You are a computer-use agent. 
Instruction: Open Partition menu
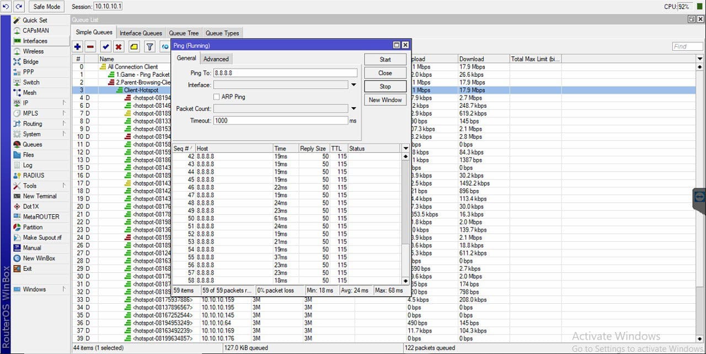pos(33,227)
